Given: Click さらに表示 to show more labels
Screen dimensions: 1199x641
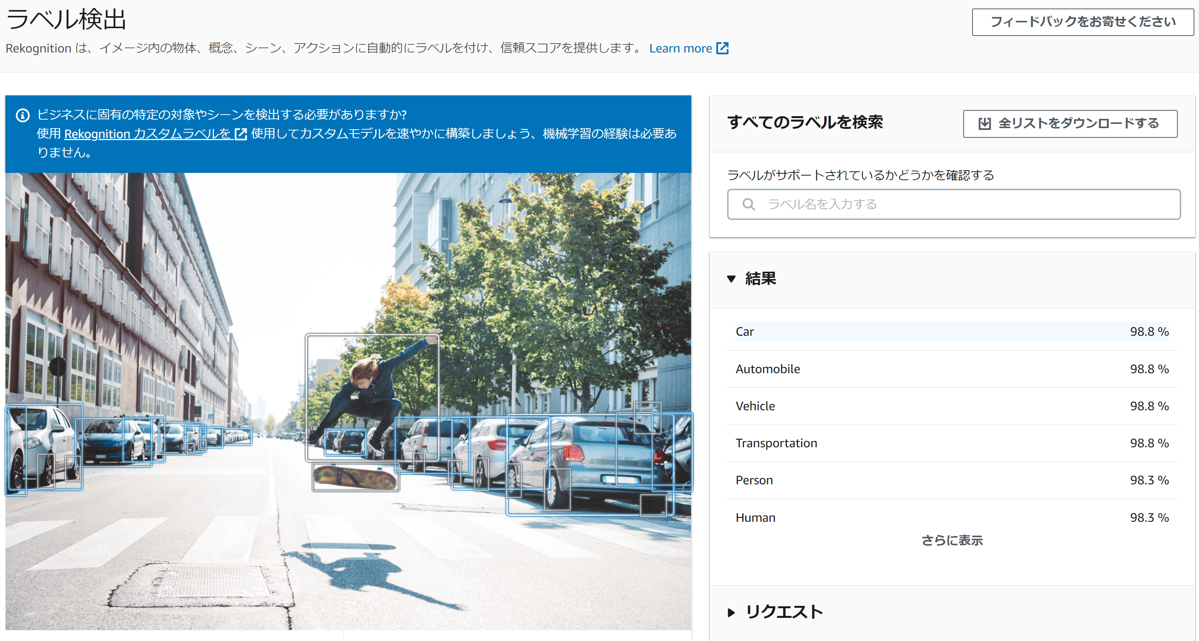Looking at the screenshot, I should click(952, 540).
